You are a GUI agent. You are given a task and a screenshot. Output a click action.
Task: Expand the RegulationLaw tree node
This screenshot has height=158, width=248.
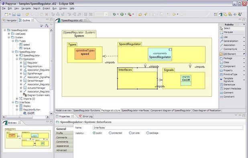coord(21,66)
